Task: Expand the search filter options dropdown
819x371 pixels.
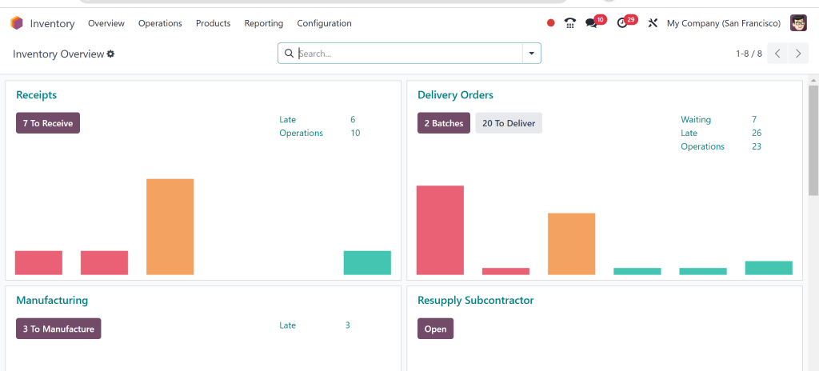Action: point(532,54)
